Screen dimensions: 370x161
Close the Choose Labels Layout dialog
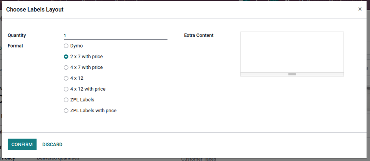coord(360,9)
